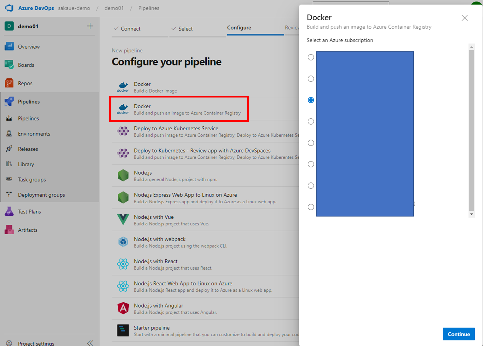Click the Azure DevOps logo icon
Image resolution: width=483 pixels, height=346 pixels.
(x=9, y=8)
